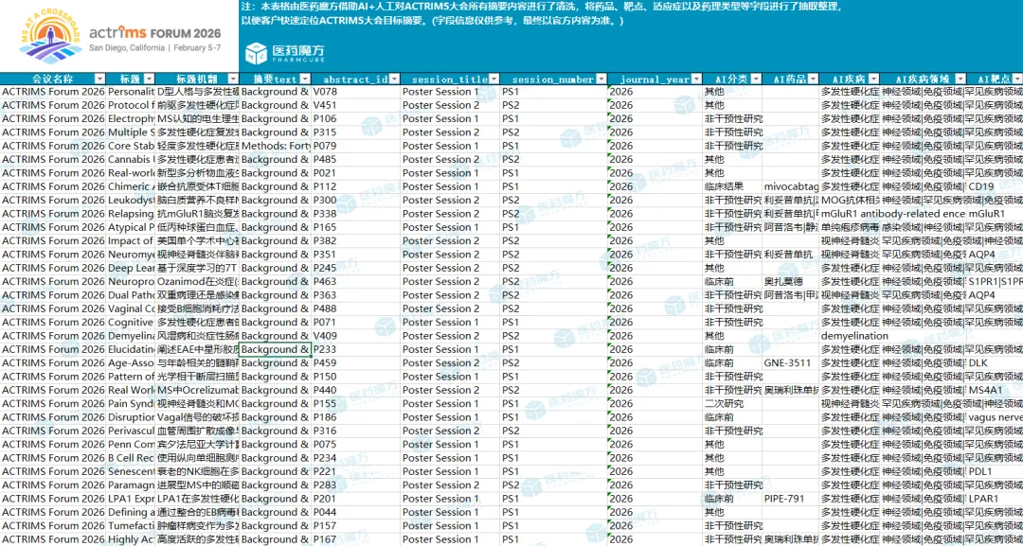Click the GNE-3511 drug cell
The image size is (1023, 546).
click(791, 363)
